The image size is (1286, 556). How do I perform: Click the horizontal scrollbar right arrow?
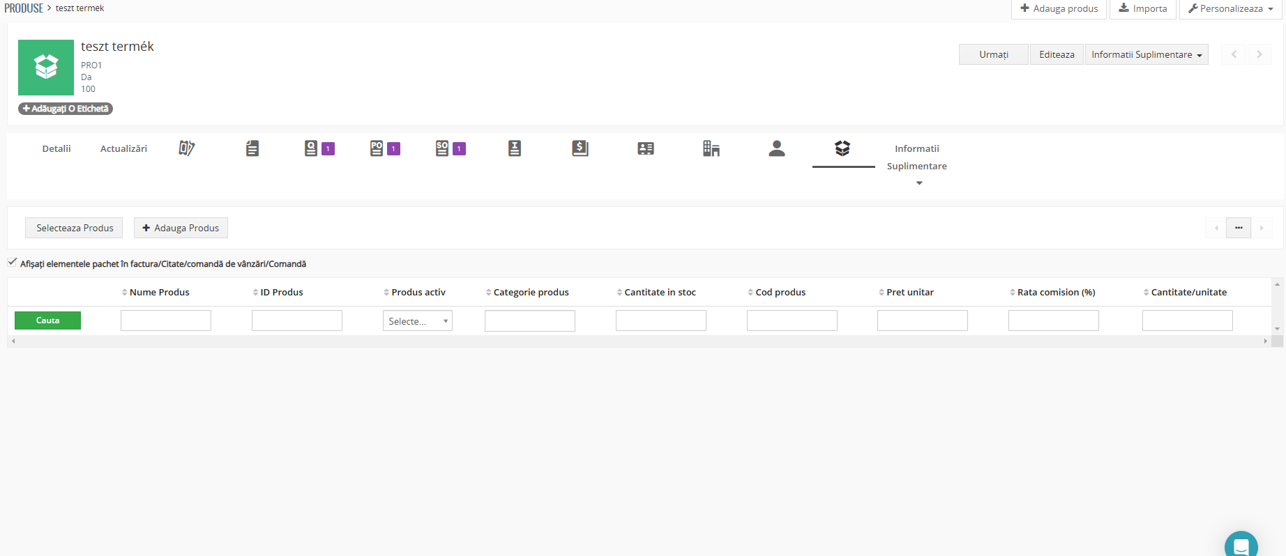tap(1266, 341)
